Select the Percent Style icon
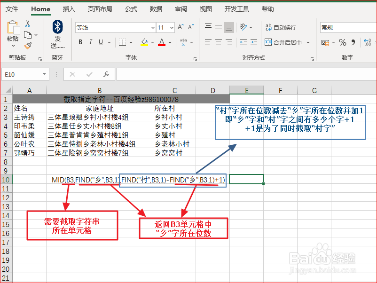The width and height of the screenshot is (377, 283). pos(342,41)
